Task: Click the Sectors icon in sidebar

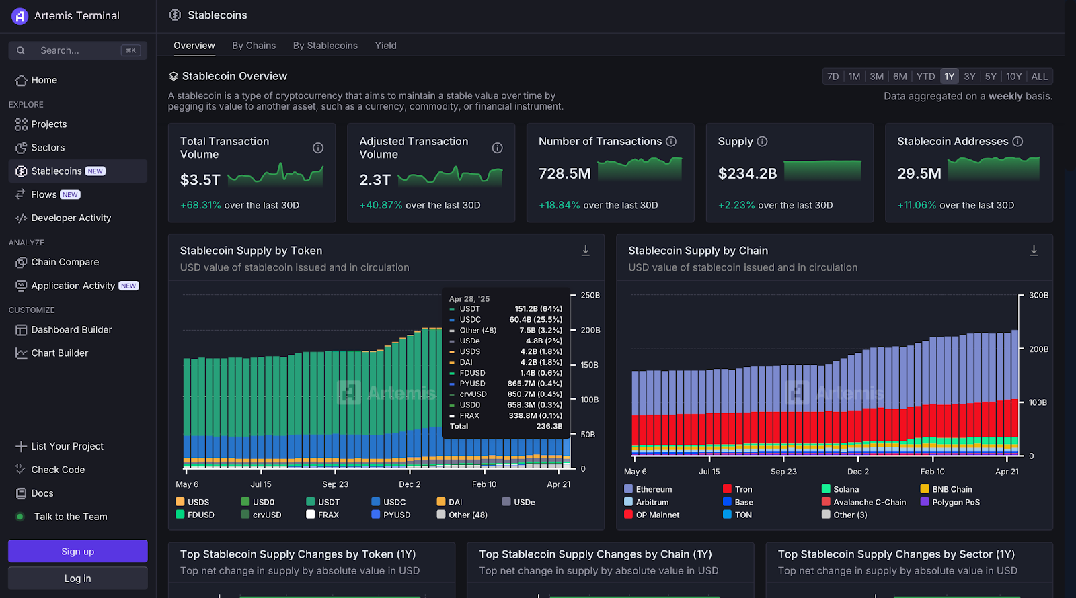Action: (21, 148)
